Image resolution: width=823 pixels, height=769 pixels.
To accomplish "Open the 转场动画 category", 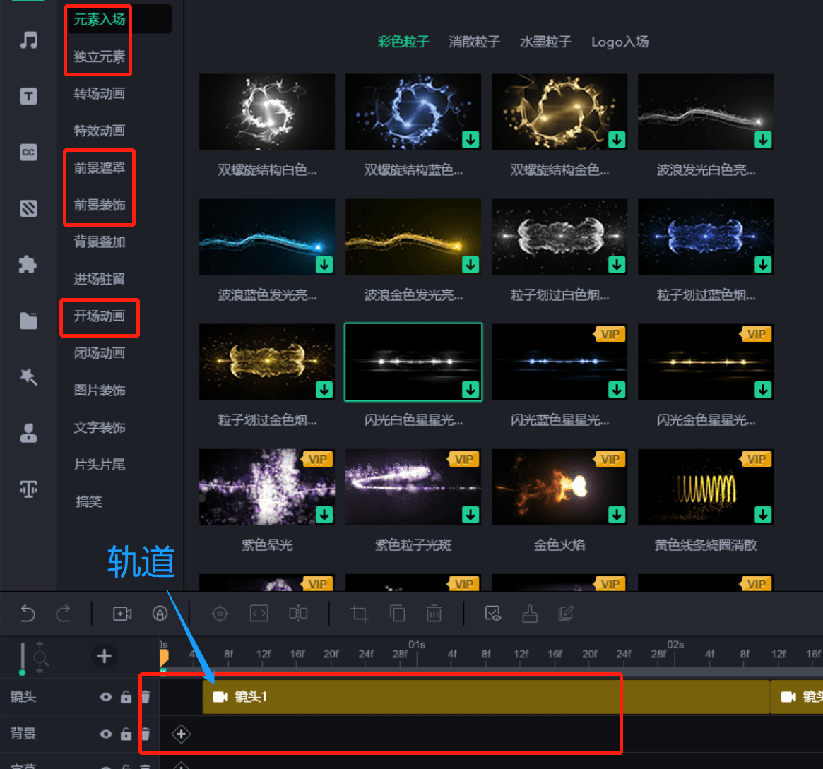I will pyautogui.click(x=99, y=93).
